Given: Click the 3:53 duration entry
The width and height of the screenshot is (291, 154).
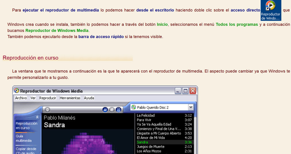Looking at the screenshot, I should click(188, 133).
